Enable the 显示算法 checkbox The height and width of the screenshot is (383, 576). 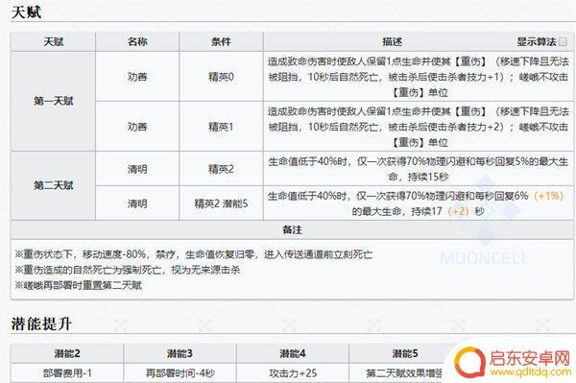click(x=563, y=42)
